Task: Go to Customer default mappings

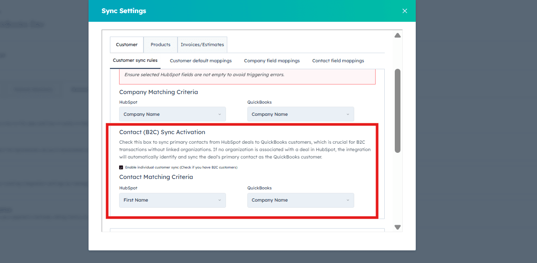Action: tap(201, 61)
